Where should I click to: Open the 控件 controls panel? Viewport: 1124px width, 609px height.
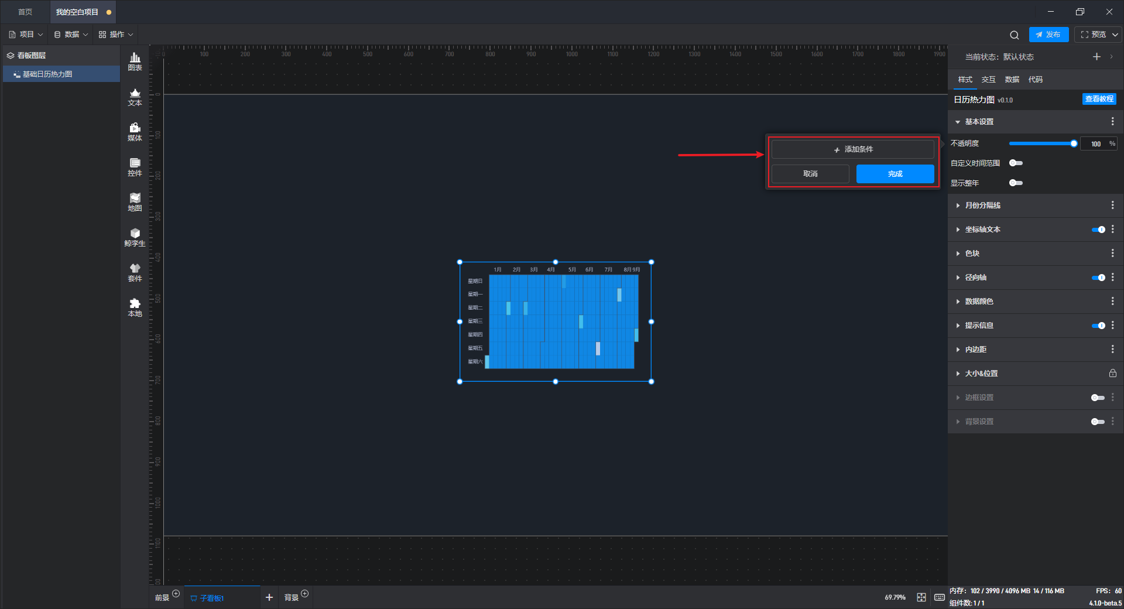[135, 167]
